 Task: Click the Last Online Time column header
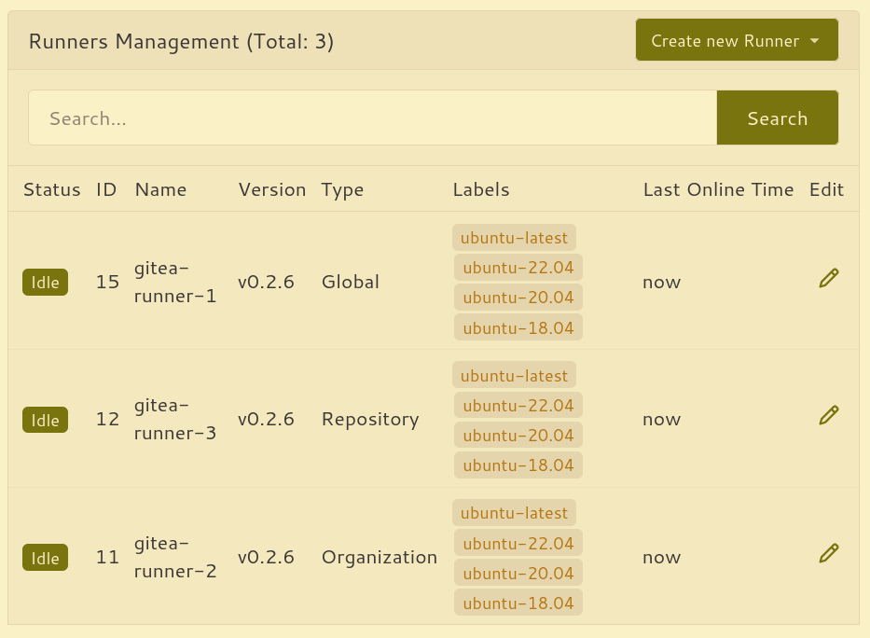click(718, 189)
